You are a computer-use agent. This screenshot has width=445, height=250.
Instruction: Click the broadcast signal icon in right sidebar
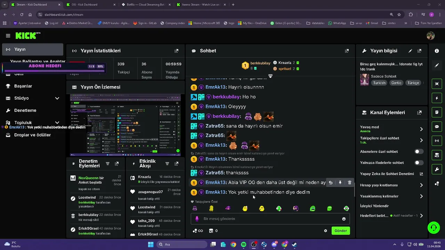437,141
